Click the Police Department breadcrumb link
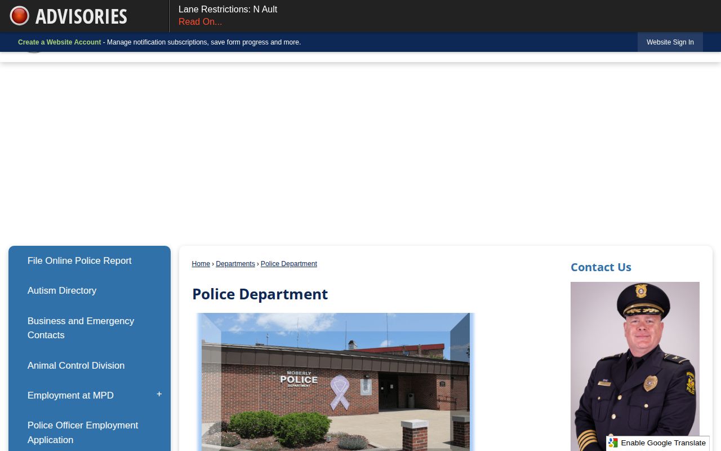Screen dimensions: 721x451 (x=289, y=264)
